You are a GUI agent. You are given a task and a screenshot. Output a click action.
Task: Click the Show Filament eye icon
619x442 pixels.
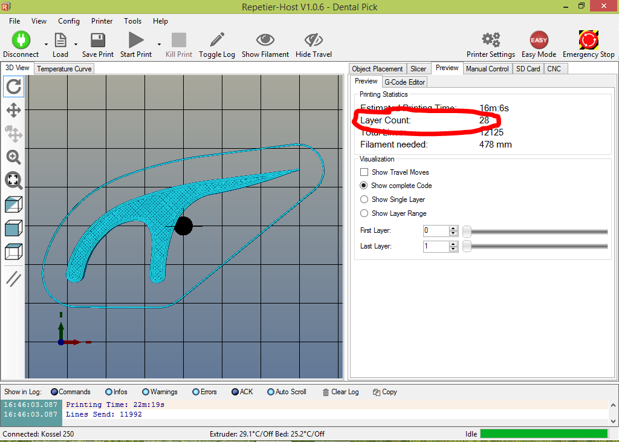point(265,40)
